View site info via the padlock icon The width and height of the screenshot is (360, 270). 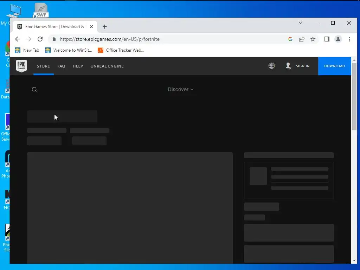point(54,39)
